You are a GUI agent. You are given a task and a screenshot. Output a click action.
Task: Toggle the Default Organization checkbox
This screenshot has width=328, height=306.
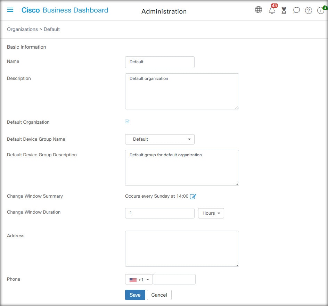tap(127, 121)
